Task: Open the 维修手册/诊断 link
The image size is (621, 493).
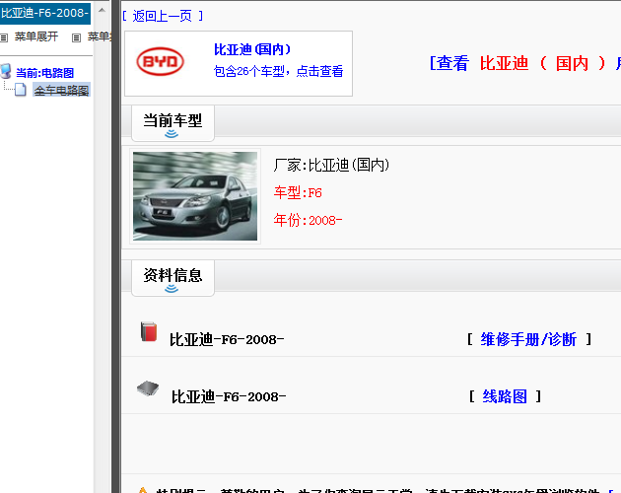Action: point(528,339)
